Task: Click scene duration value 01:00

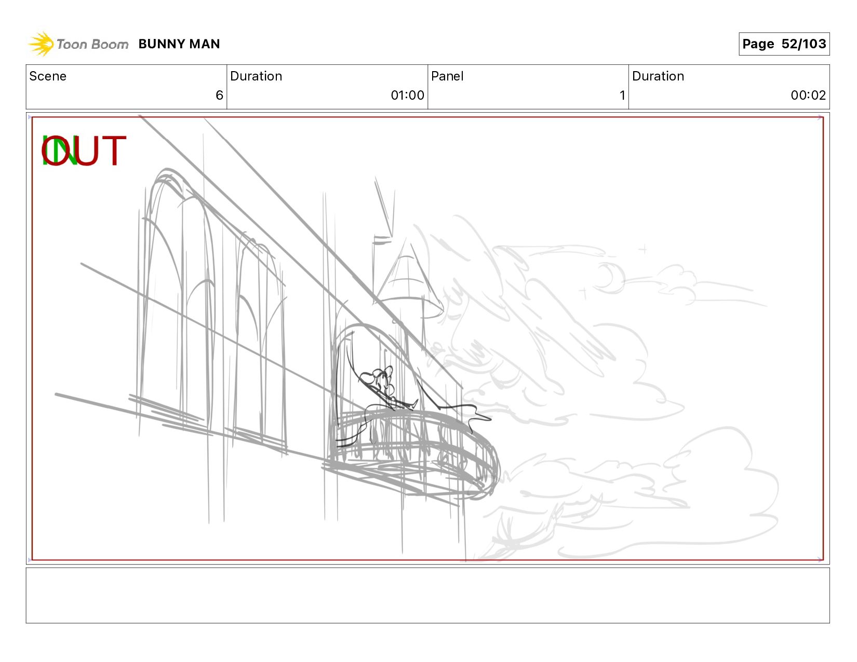Action: click(407, 96)
